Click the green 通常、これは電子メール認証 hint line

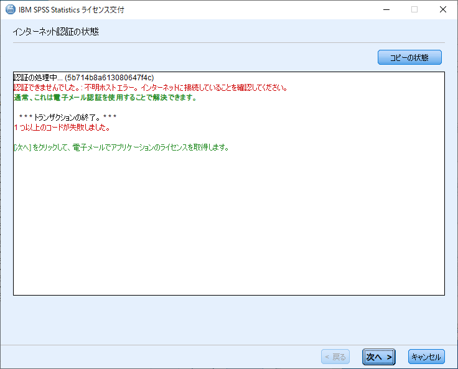(x=105, y=98)
